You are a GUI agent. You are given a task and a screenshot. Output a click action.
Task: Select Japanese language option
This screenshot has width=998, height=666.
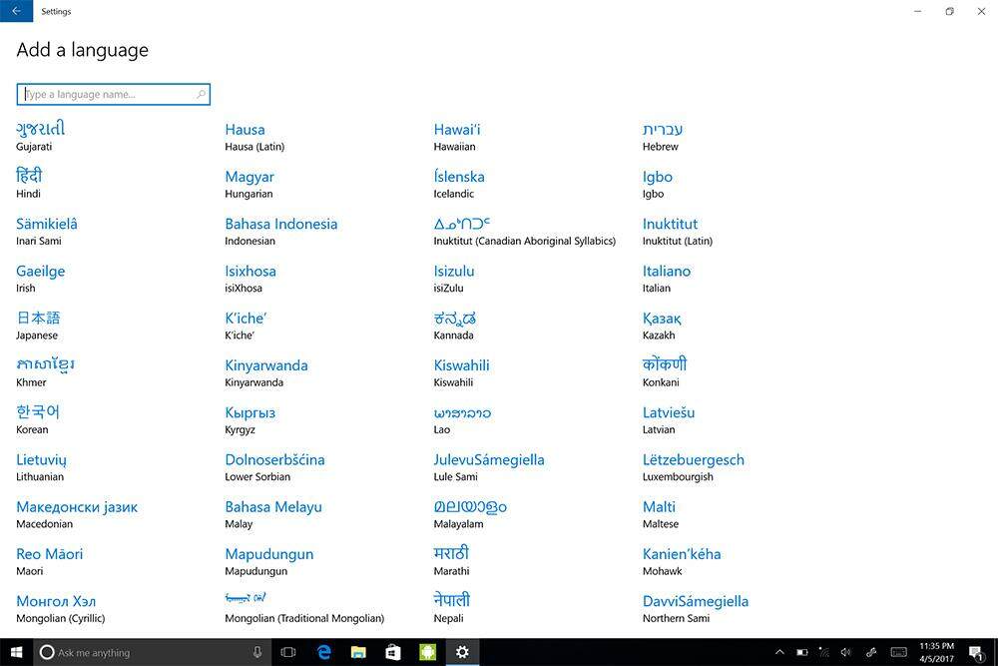pos(38,325)
